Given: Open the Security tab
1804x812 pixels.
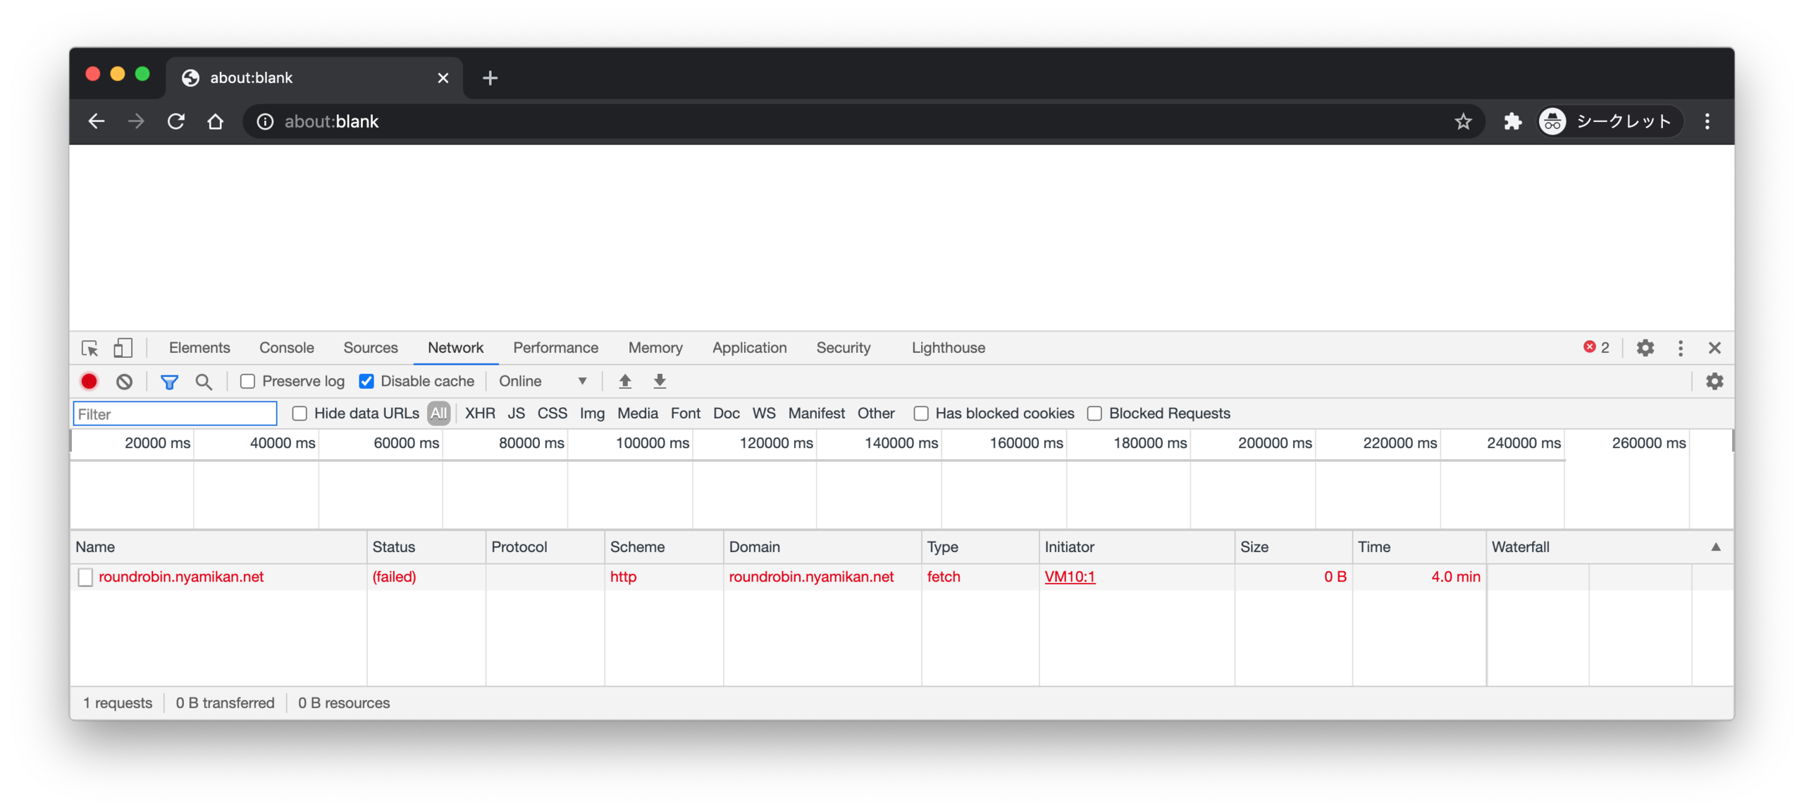Looking at the screenshot, I should (x=843, y=347).
